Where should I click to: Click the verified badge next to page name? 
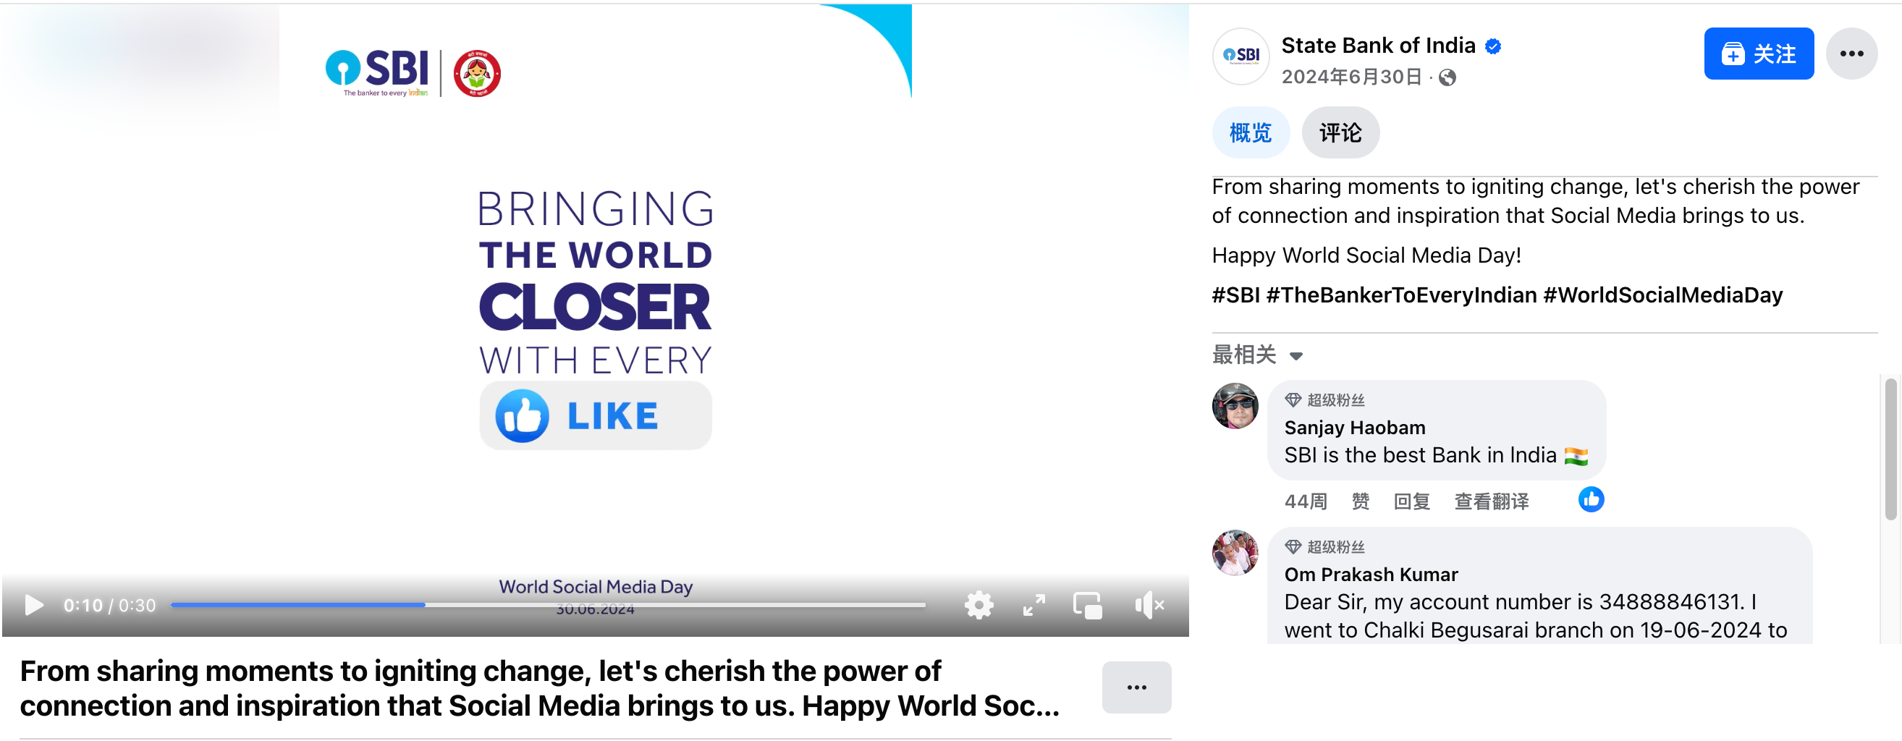1493,46
